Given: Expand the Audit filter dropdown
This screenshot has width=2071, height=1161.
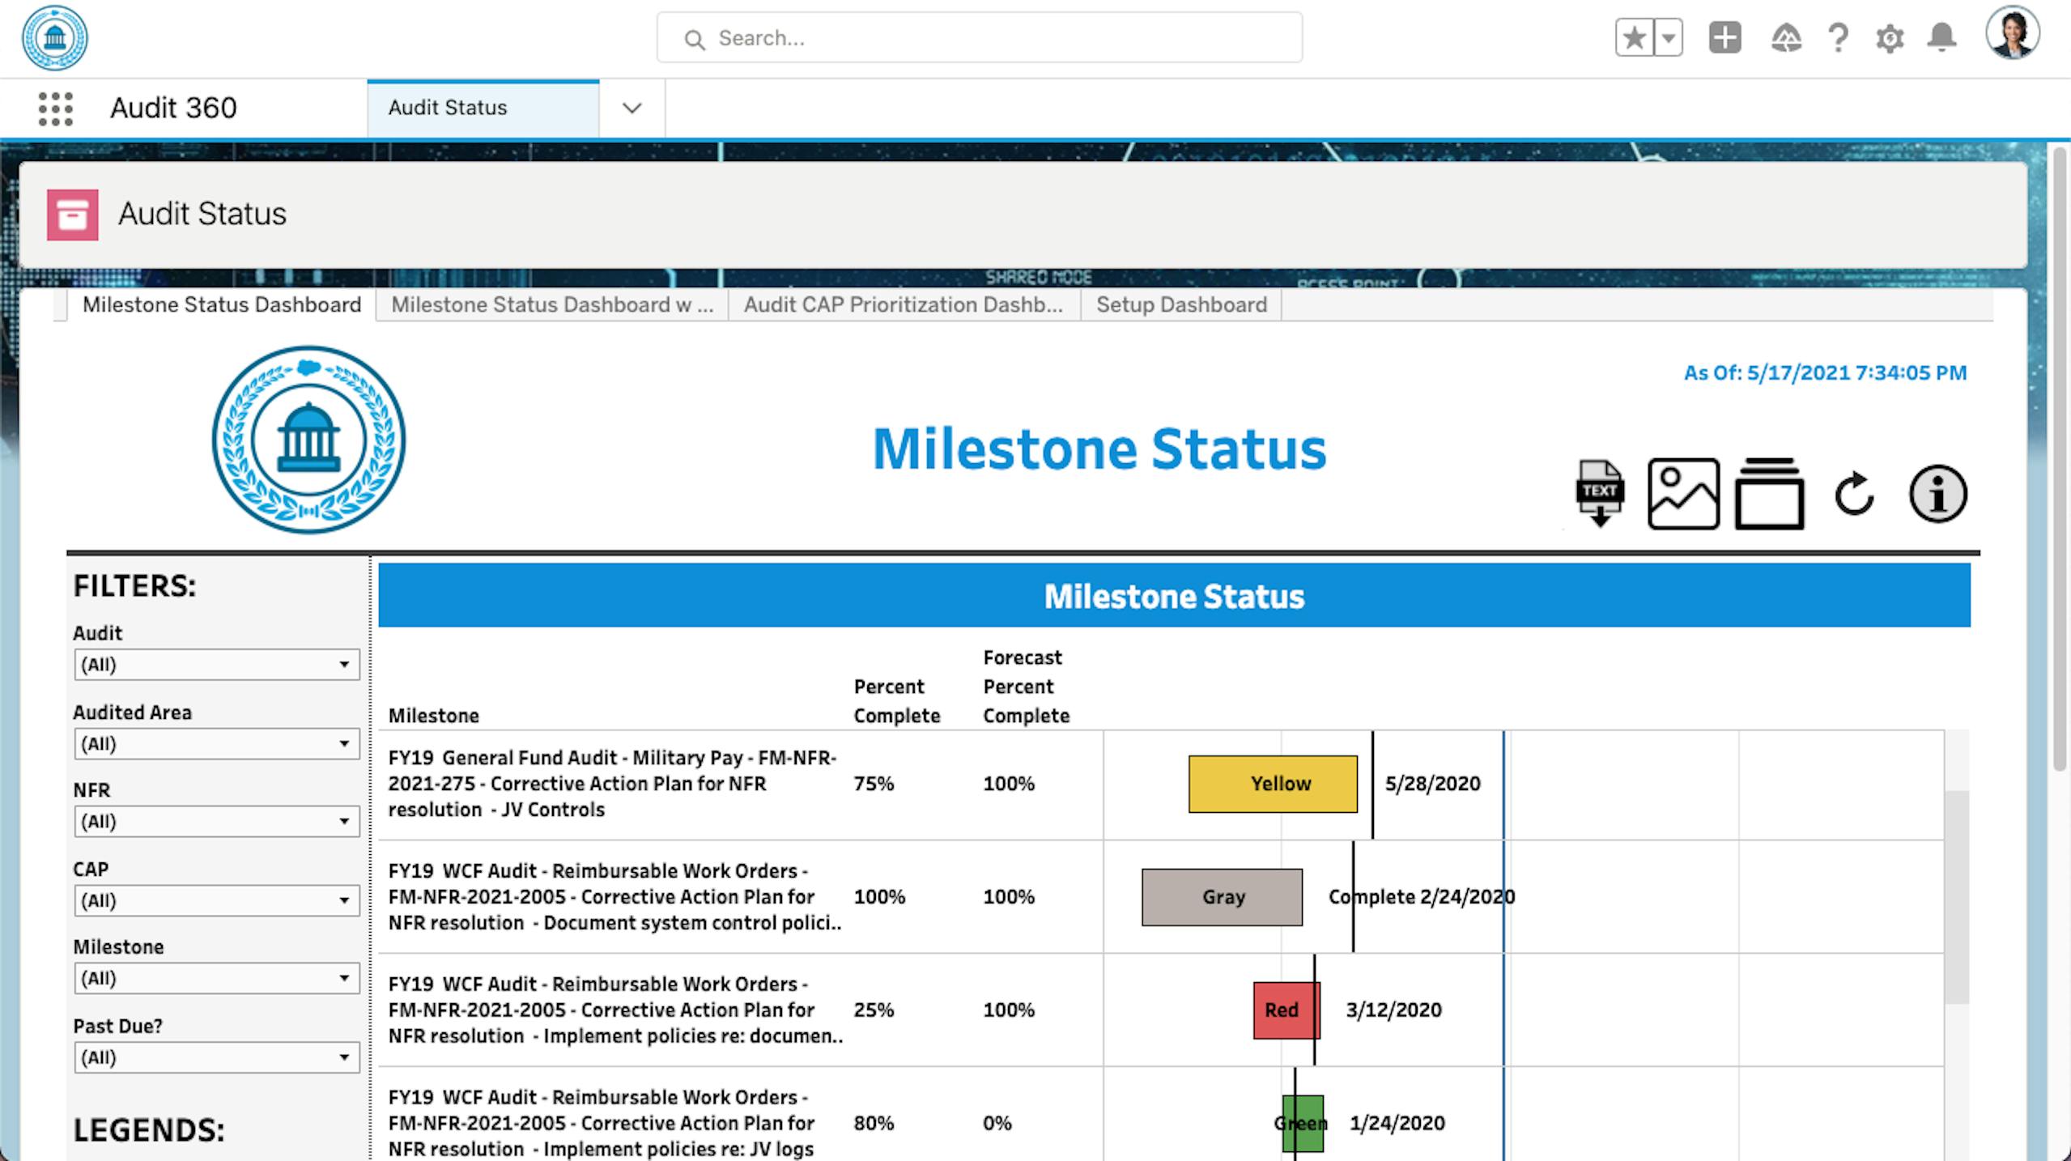Looking at the screenshot, I should click(216, 665).
